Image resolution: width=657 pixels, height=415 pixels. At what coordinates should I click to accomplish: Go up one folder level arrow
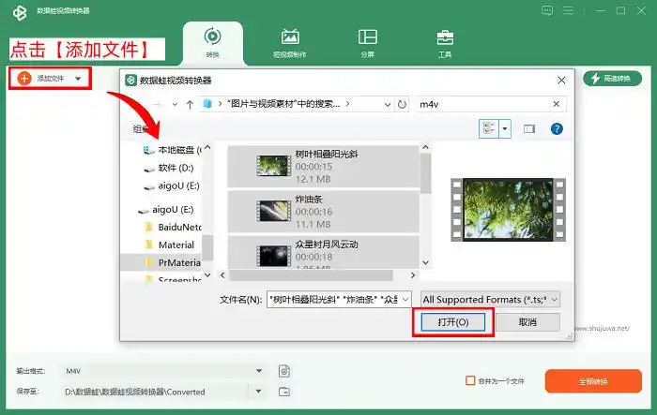[190, 104]
